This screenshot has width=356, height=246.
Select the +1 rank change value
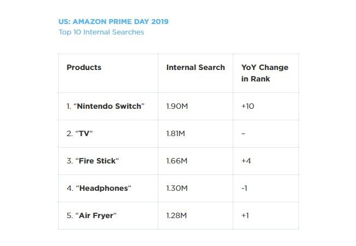245,215
